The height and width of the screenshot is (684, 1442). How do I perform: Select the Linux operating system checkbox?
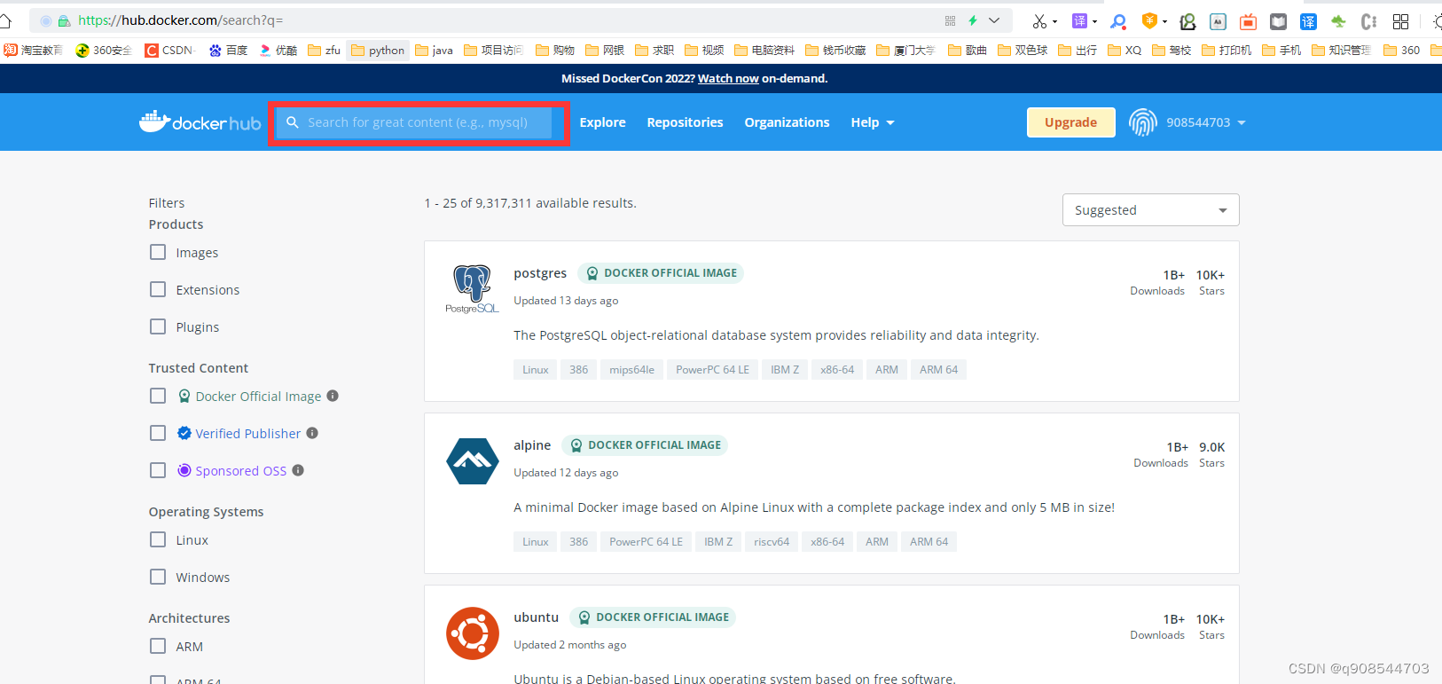(x=158, y=539)
